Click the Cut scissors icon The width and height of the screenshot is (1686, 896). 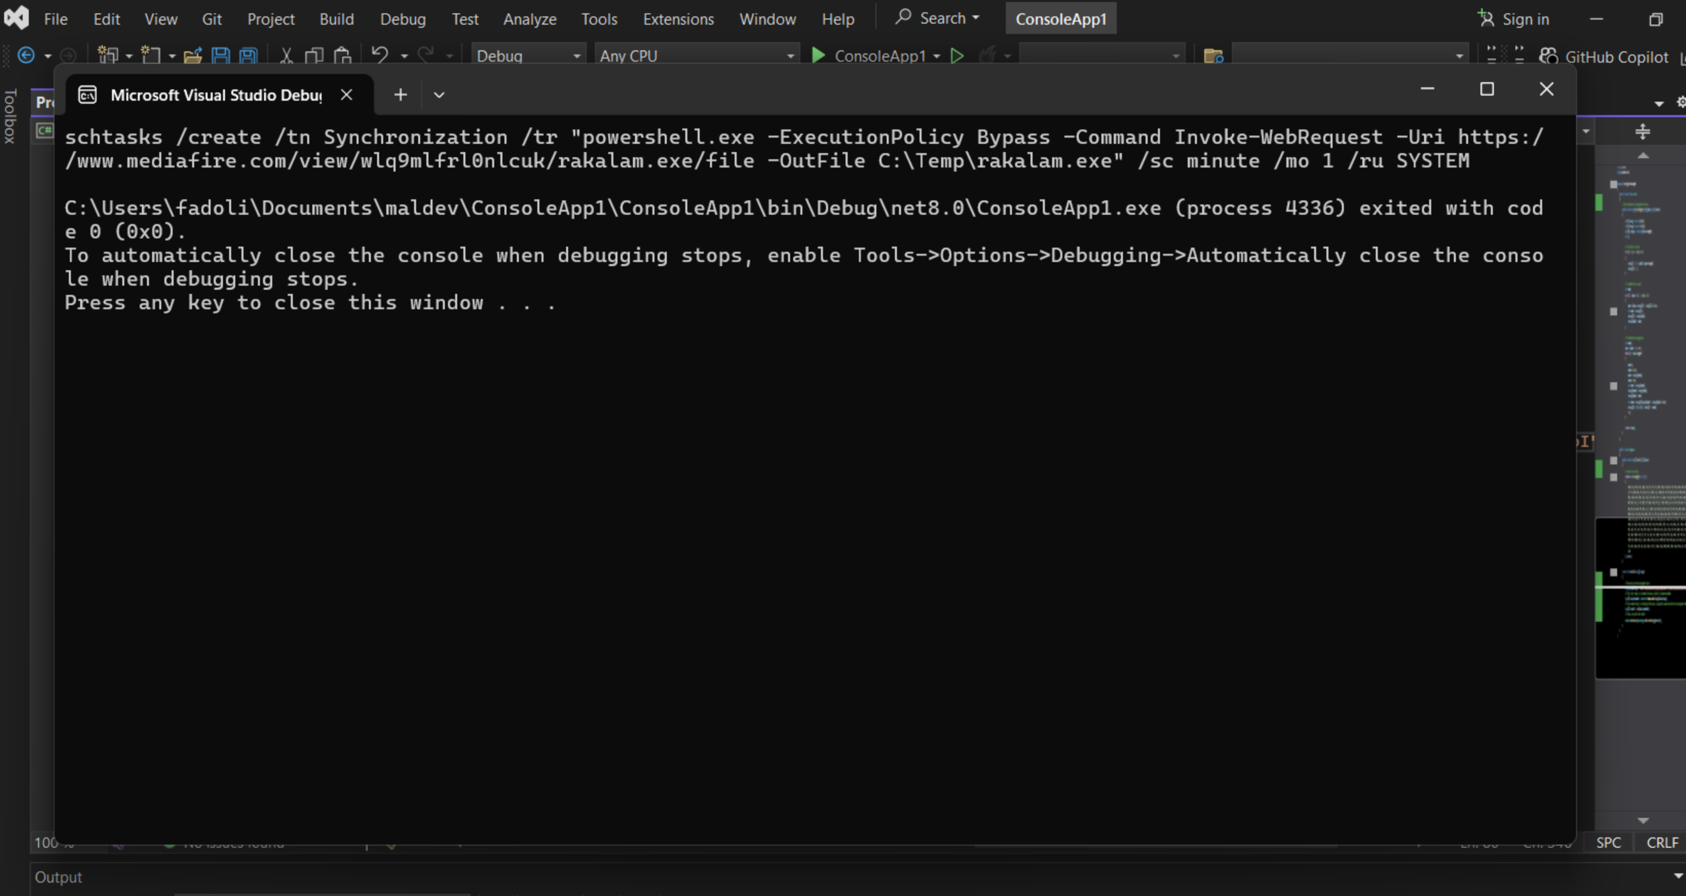[x=286, y=55]
